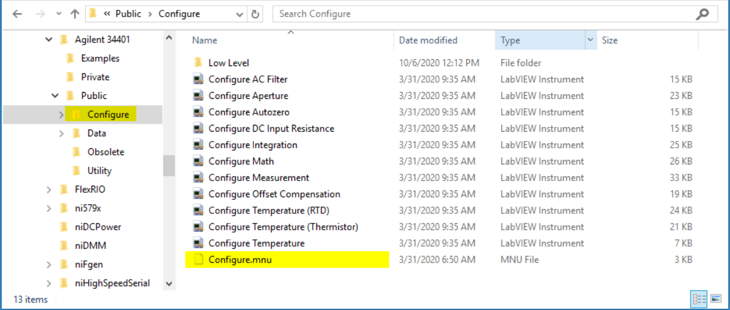
Task: Click the magnifier search icon
Action: [x=702, y=14]
